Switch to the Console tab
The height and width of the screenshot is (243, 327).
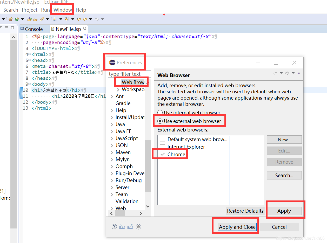tap(31, 29)
